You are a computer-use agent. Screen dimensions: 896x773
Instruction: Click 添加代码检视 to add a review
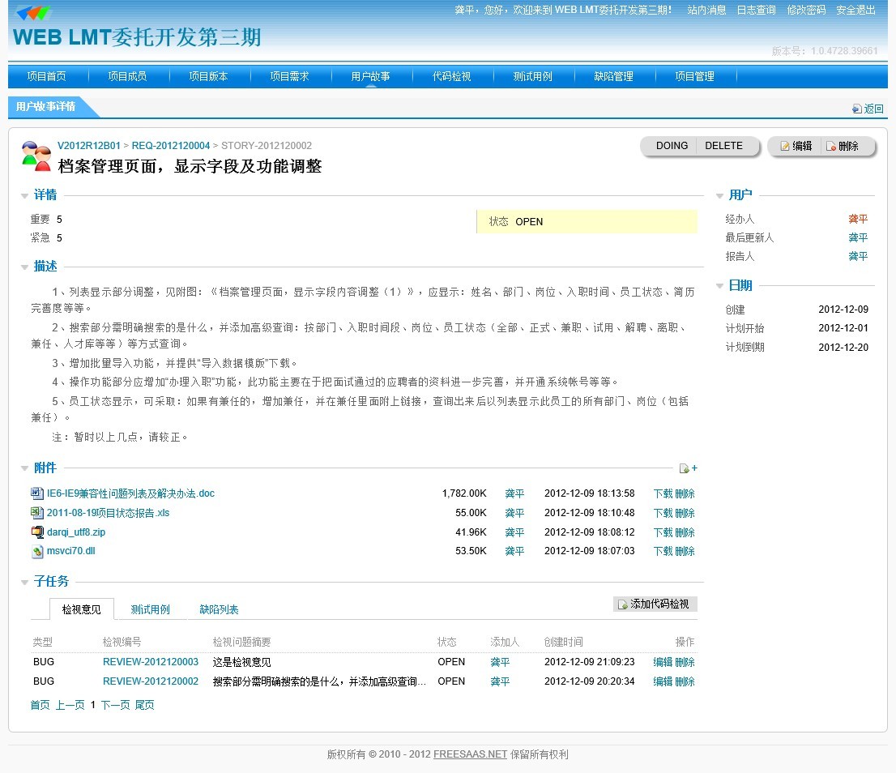pyautogui.click(x=655, y=604)
